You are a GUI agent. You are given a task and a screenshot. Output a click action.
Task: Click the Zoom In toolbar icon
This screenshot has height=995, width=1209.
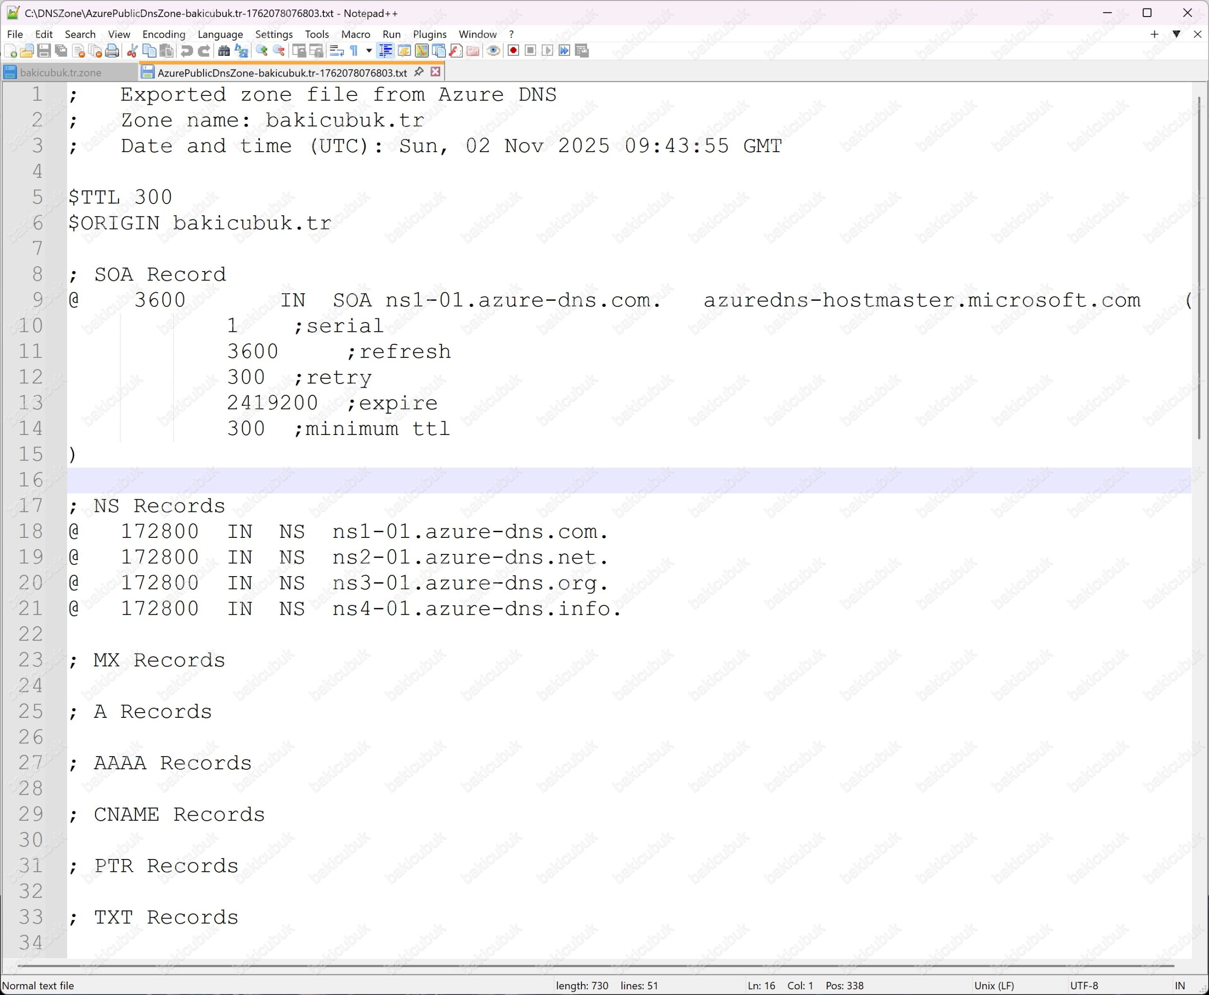262,51
